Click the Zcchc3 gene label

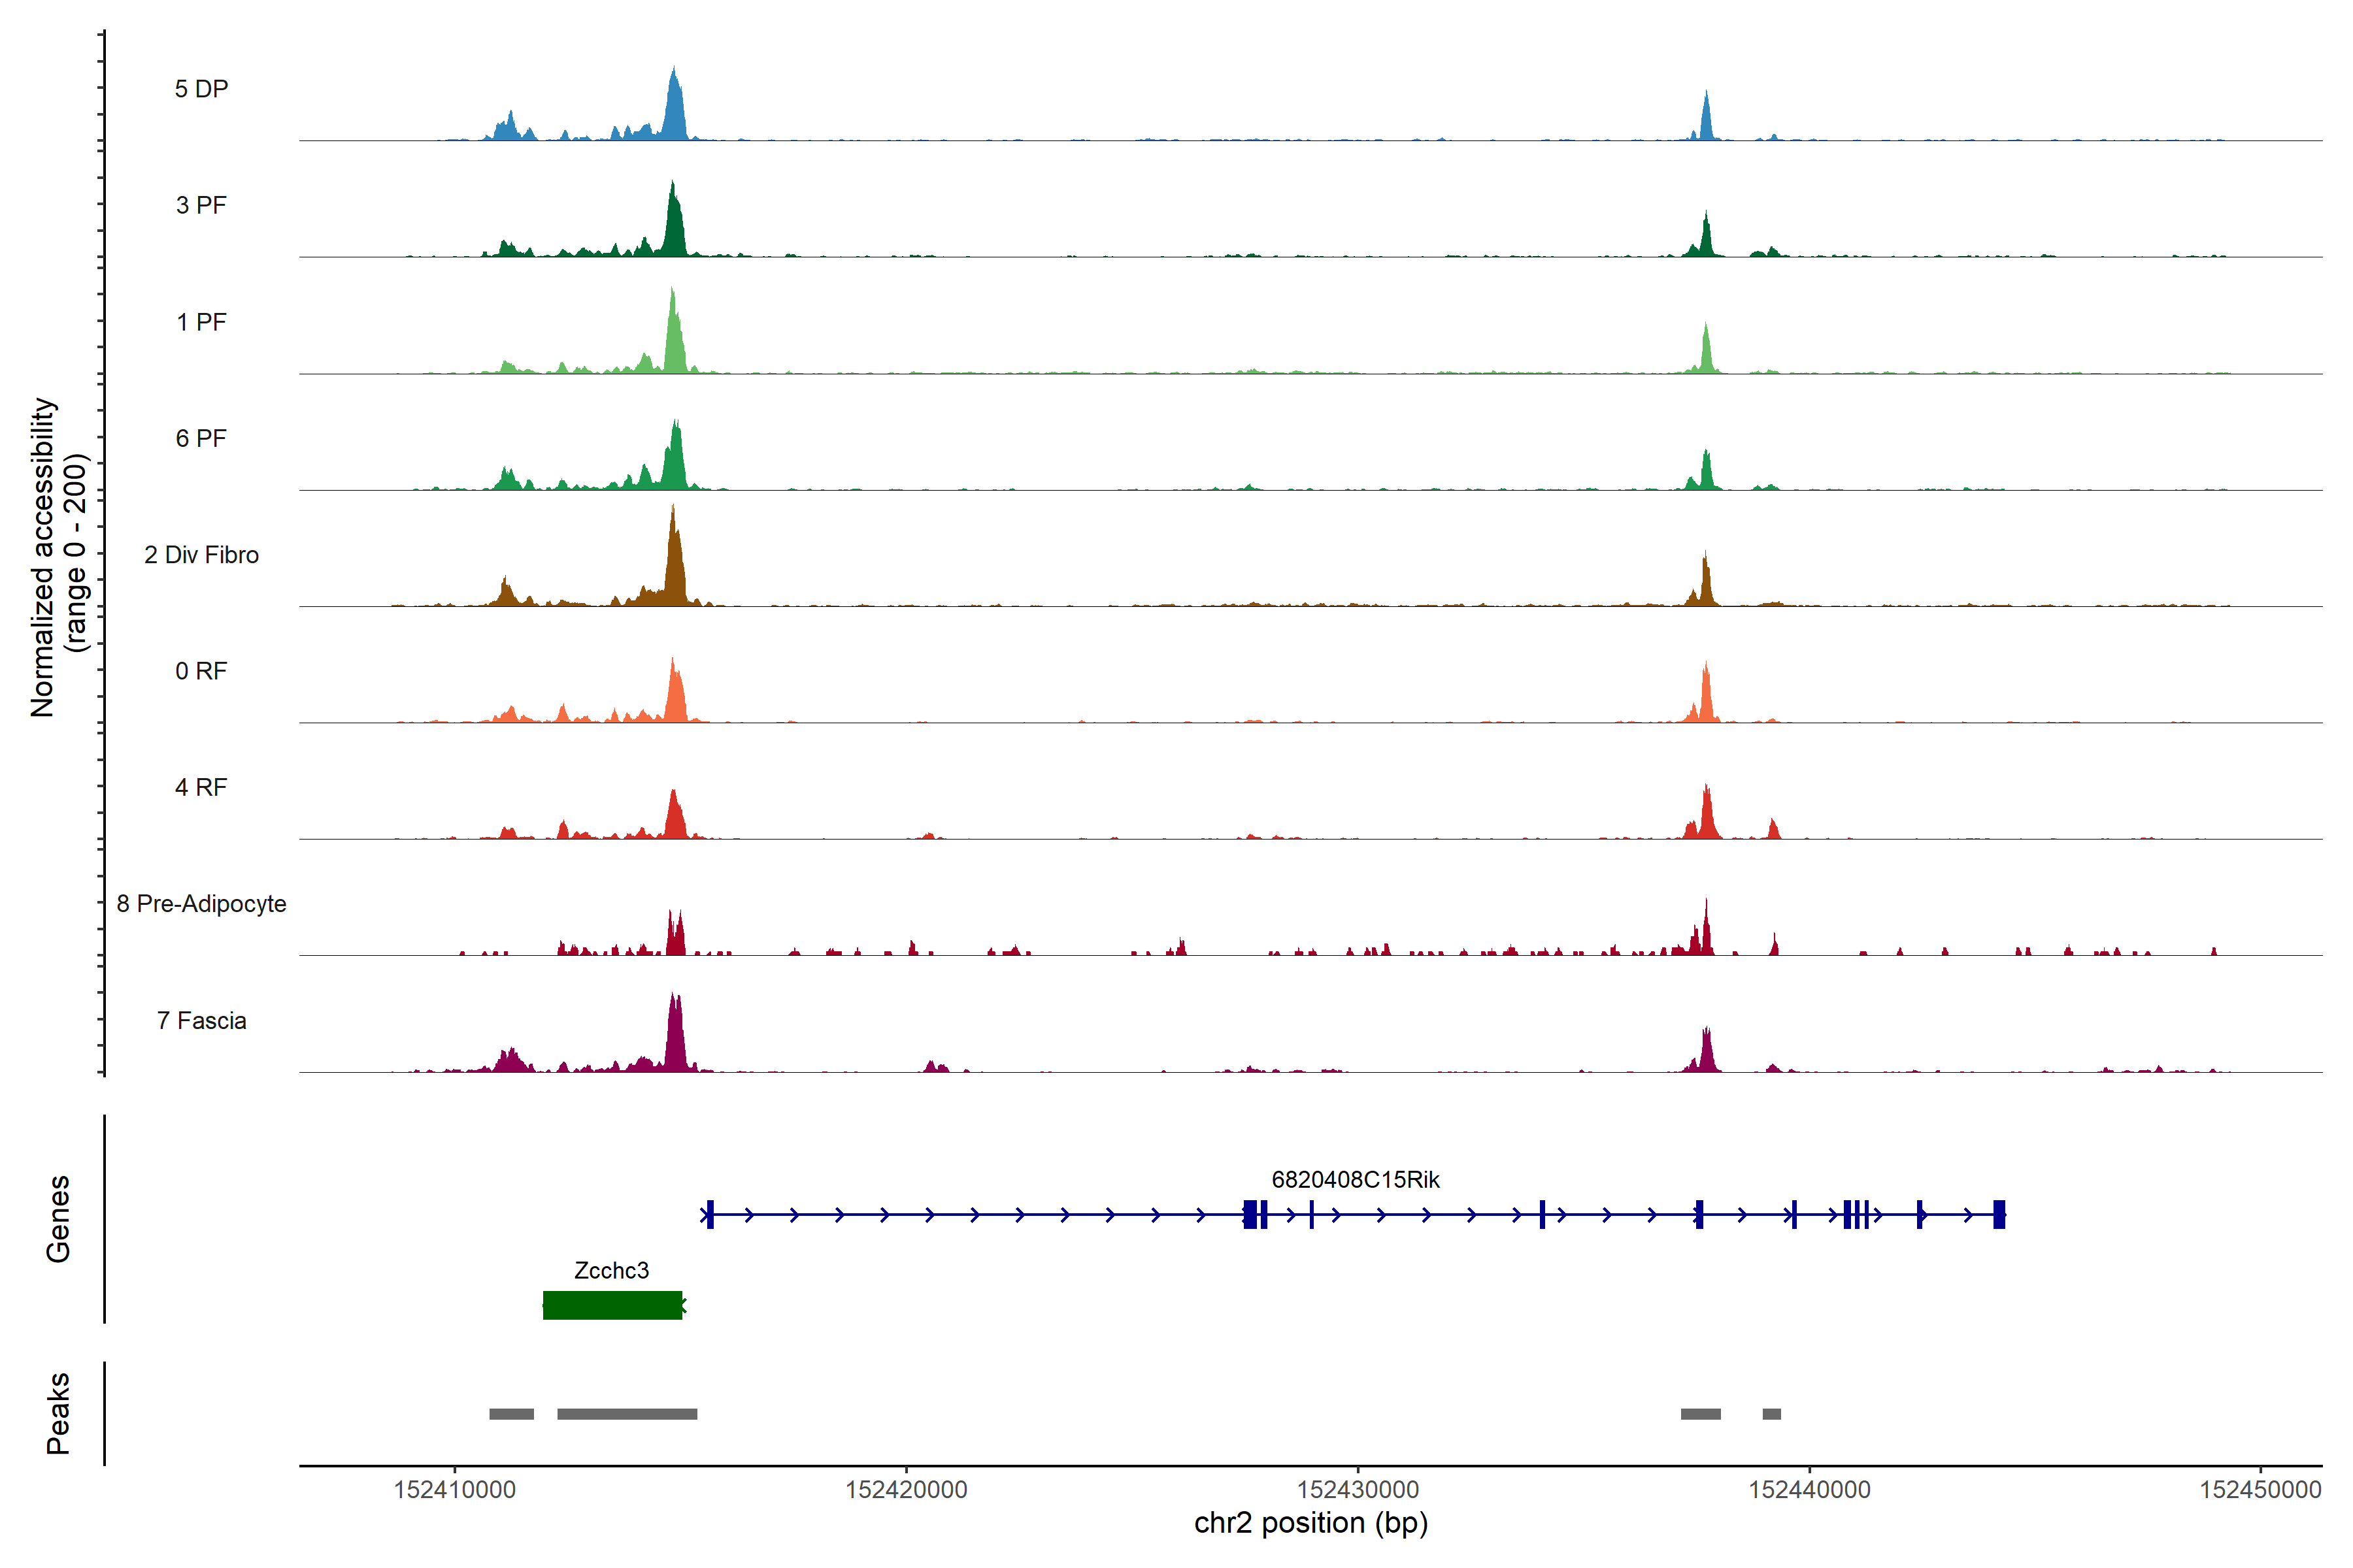[611, 1270]
